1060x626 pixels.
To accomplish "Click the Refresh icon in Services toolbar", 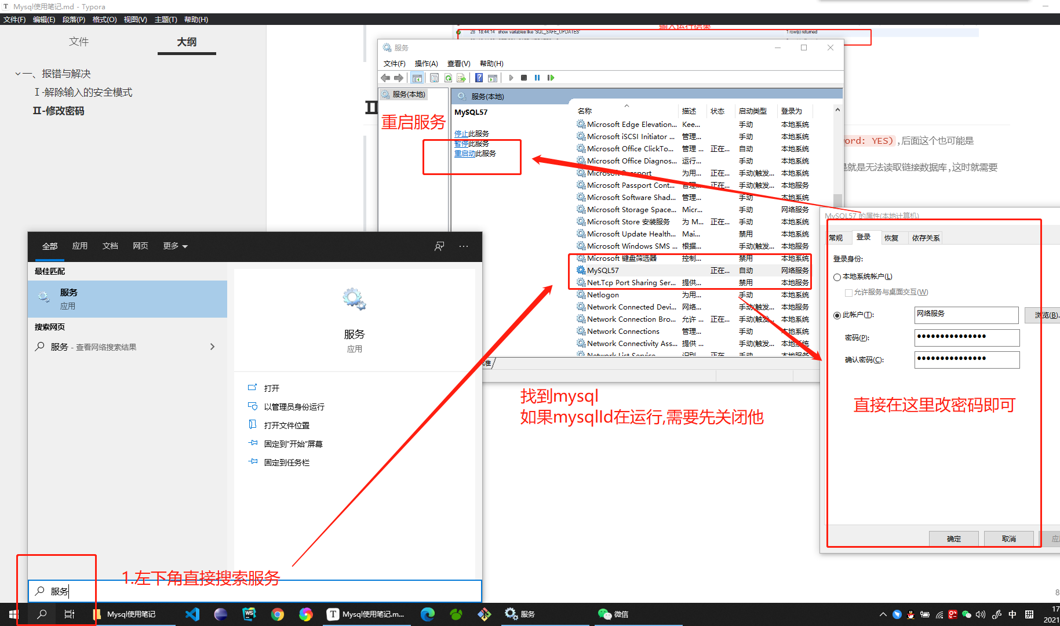I will point(448,78).
